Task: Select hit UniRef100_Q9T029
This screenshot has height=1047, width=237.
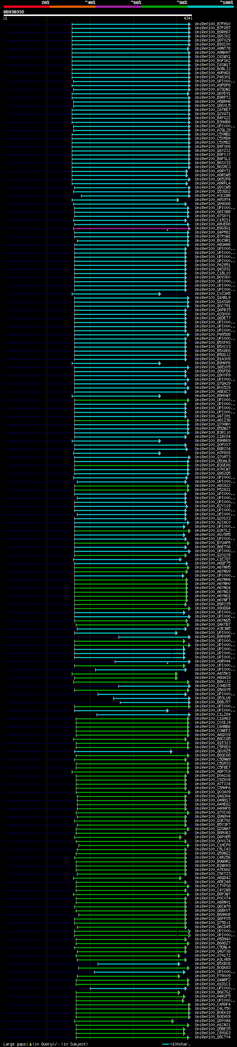Action: click(x=212, y=40)
